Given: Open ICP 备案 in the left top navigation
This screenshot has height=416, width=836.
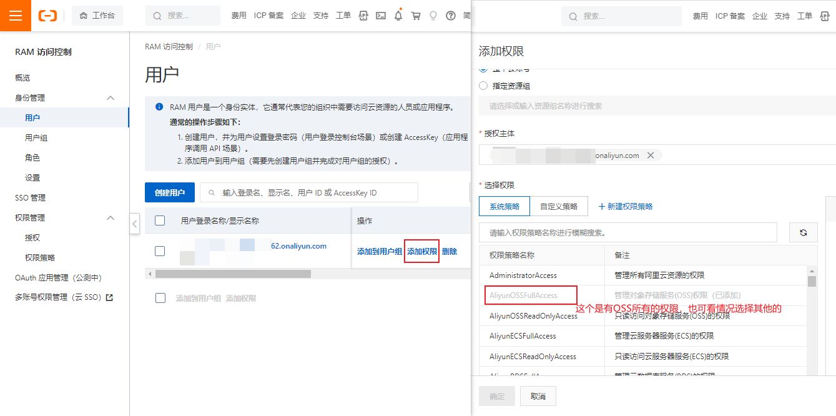Looking at the screenshot, I should click(x=268, y=16).
